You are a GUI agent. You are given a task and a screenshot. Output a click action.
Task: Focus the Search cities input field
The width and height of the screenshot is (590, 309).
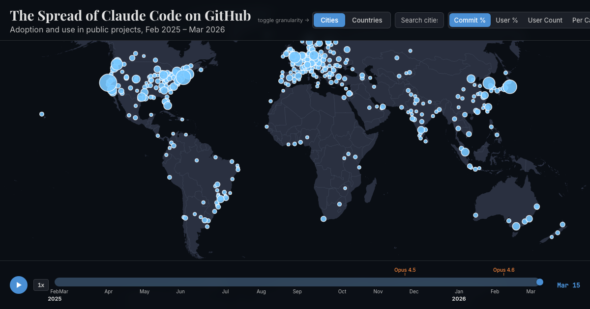(x=419, y=20)
